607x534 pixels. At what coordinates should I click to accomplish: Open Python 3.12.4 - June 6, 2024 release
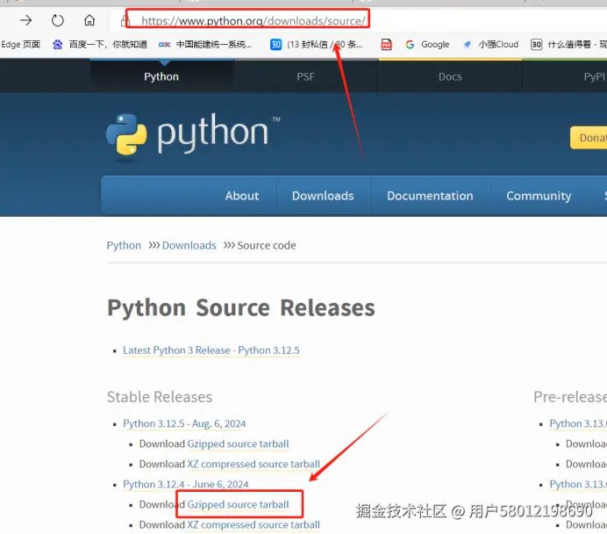coord(185,485)
